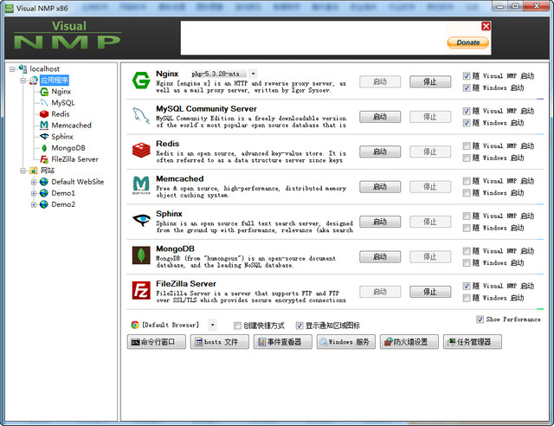Enable MongoDB start with Windows
This screenshot has height=426, width=554.
click(x=467, y=263)
